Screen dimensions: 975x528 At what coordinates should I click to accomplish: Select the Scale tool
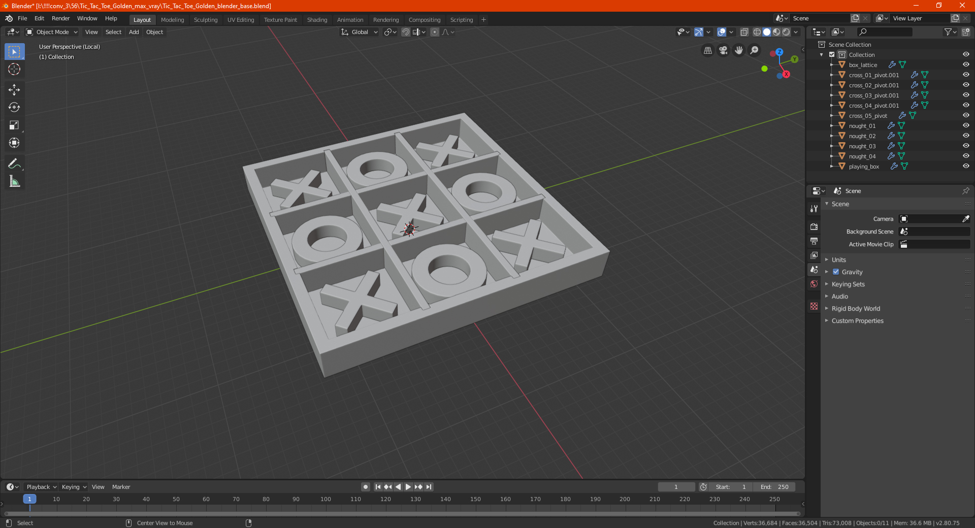(x=14, y=125)
